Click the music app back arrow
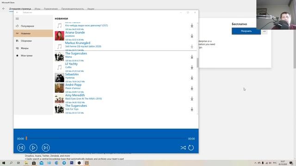 point(17,12)
